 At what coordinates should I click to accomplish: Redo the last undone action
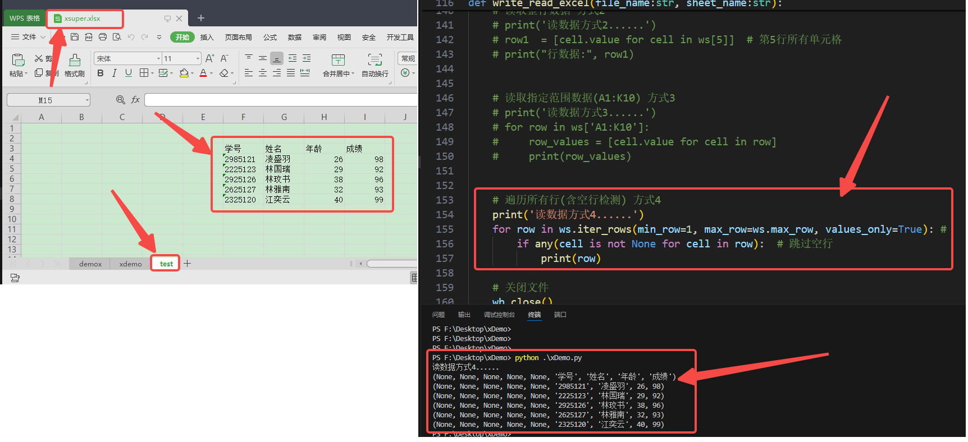click(144, 37)
